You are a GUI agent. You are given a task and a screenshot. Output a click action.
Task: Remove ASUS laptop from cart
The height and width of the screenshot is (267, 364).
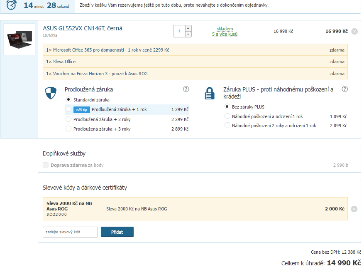[x=354, y=31]
